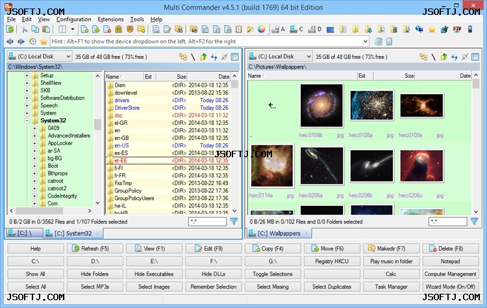Click the scissors Cut icon
This screenshot has width=487, height=308.
coord(24,29)
